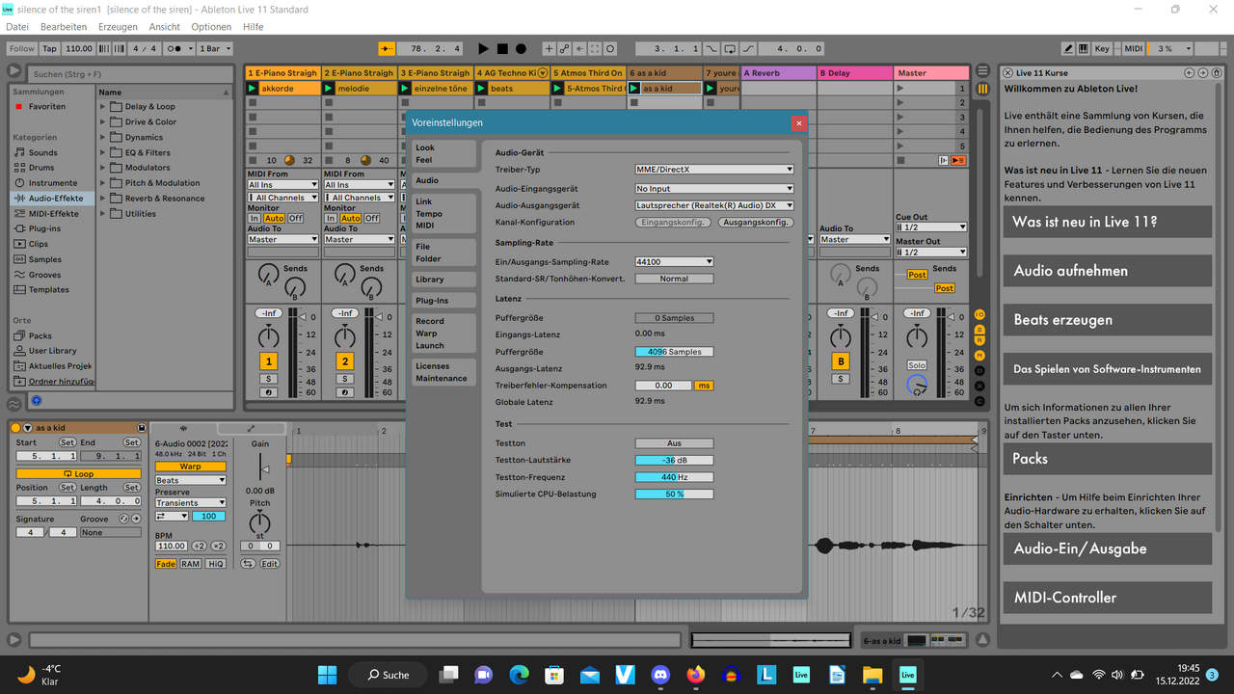Arm the transport Record button
Screen dimensions: 1234x694
(521, 48)
